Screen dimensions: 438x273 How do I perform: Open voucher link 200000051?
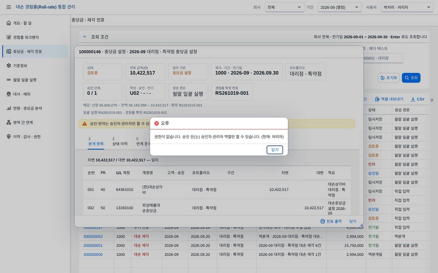click(93, 245)
